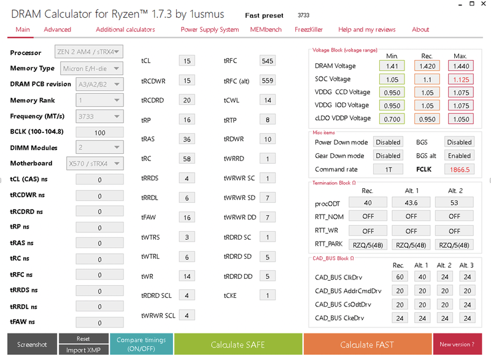Open the Memory Rank dropdown

coord(99,101)
